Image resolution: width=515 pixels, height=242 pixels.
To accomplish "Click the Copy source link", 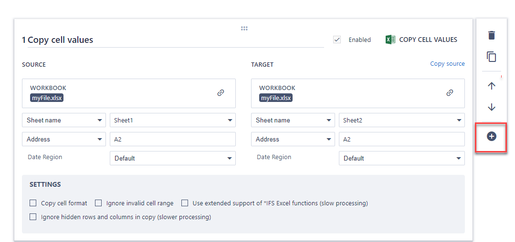I will click(x=447, y=64).
